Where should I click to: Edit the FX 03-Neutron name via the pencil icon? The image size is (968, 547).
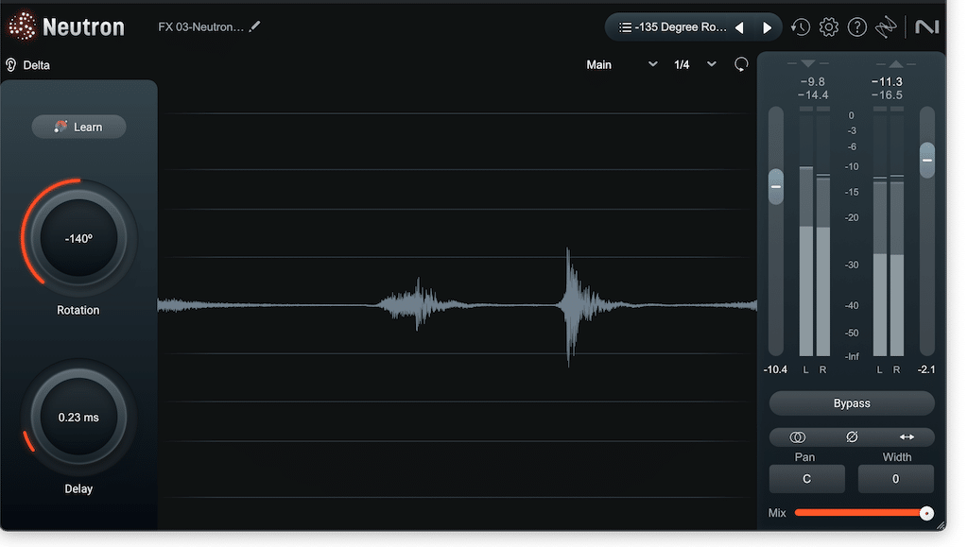[254, 26]
